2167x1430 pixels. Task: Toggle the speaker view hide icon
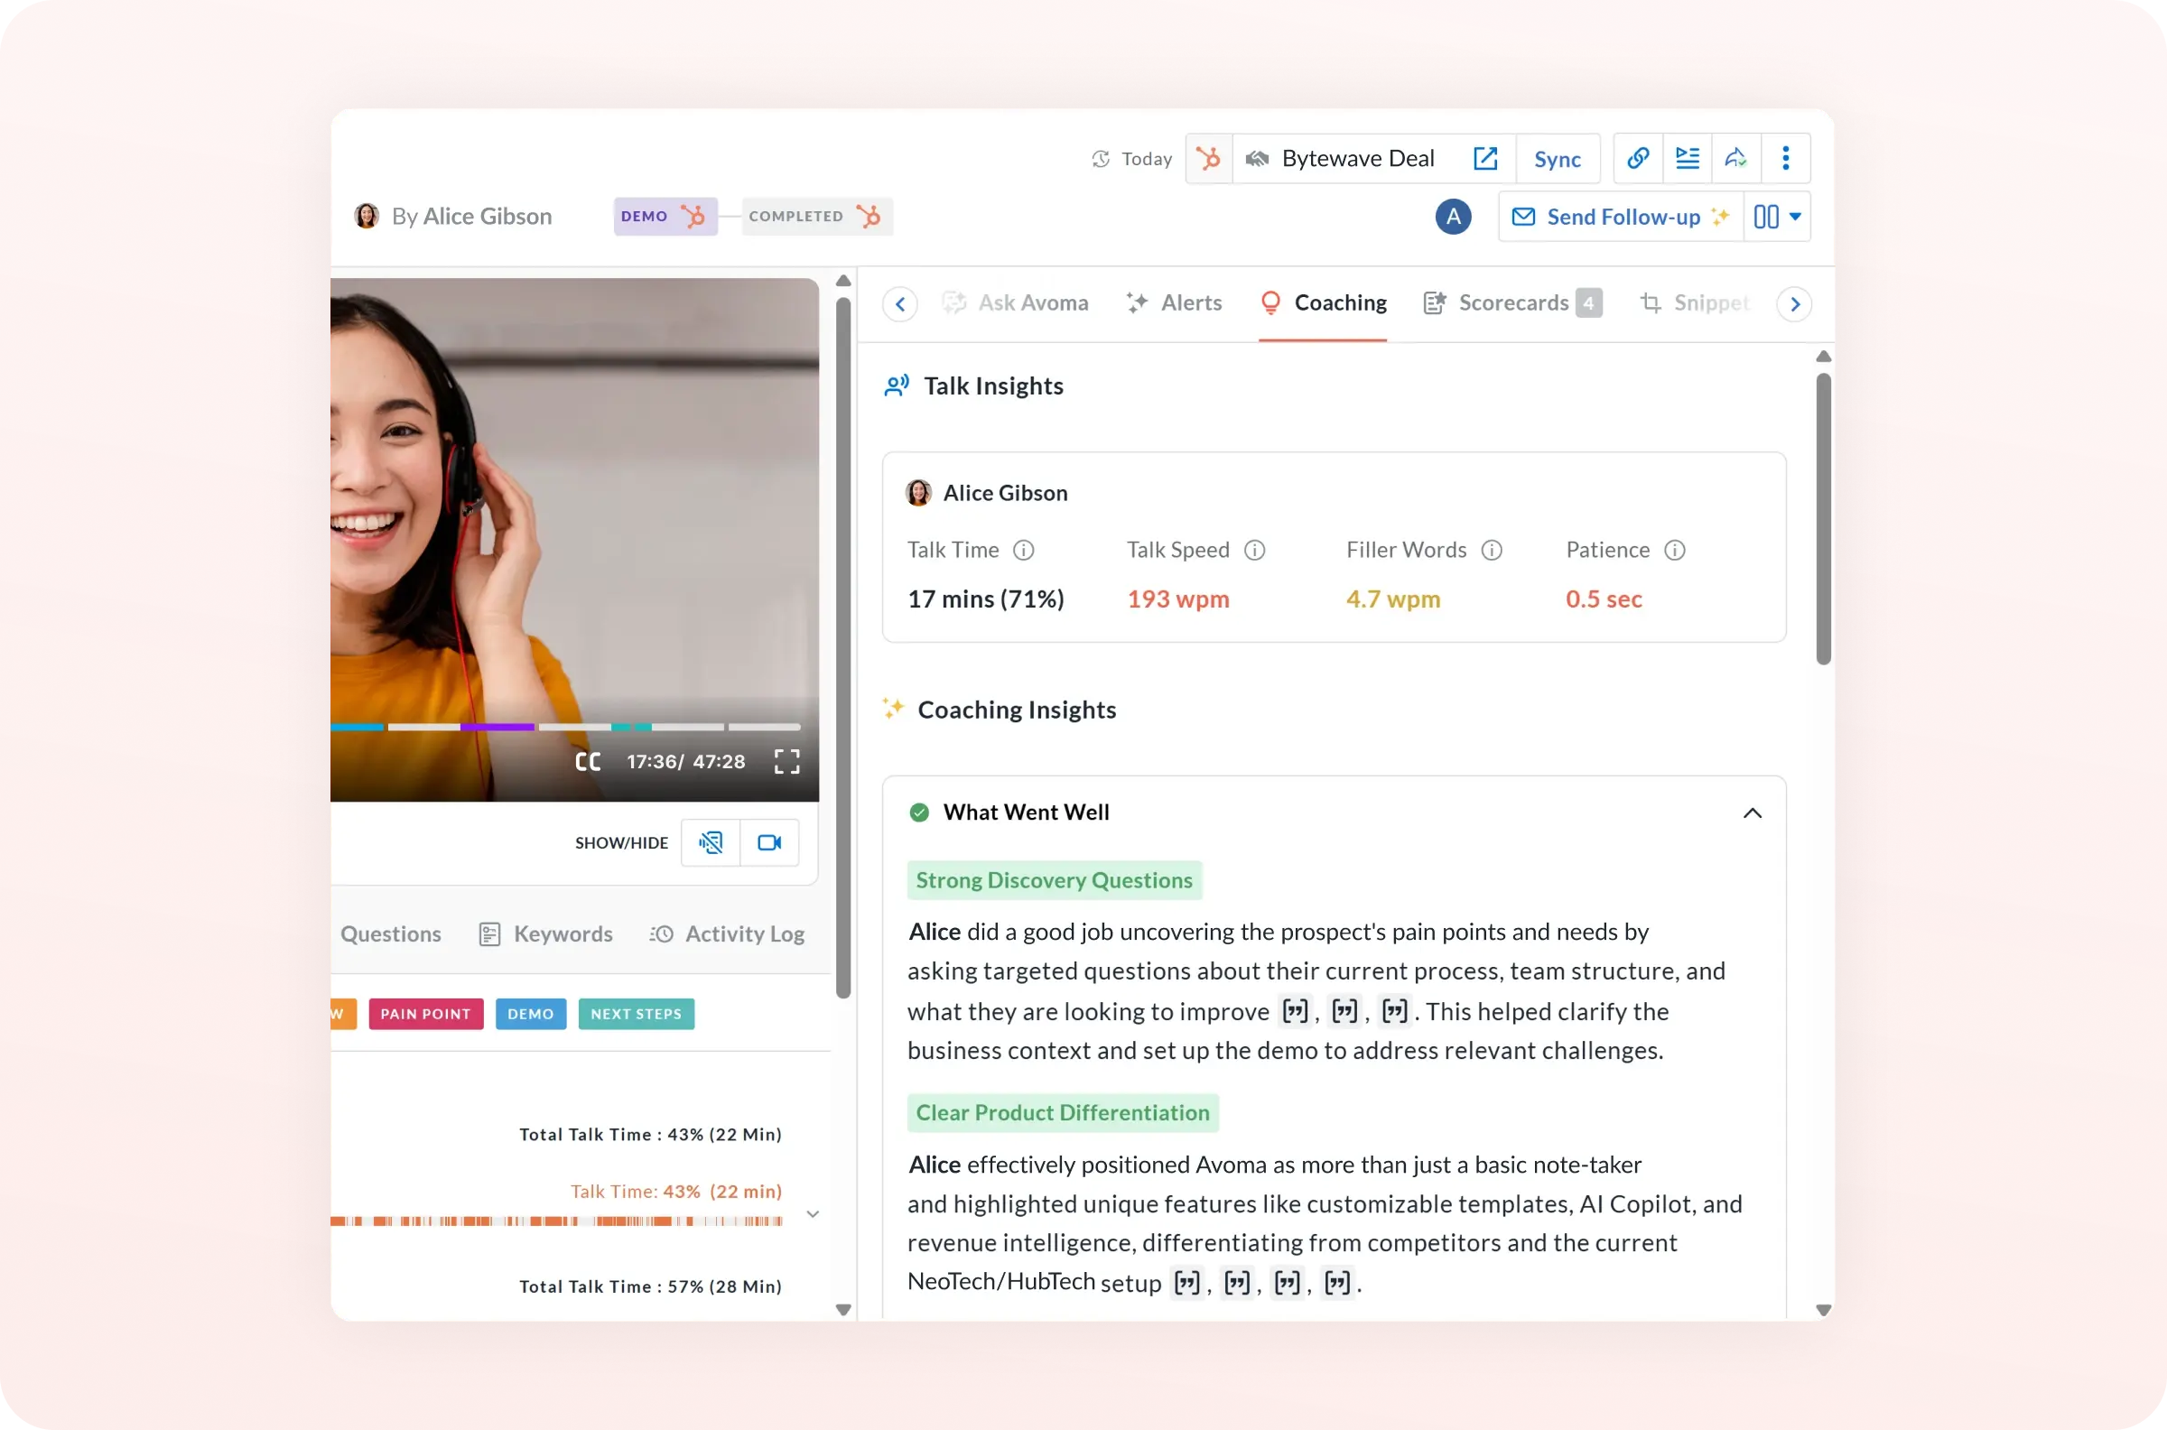click(711, 842)
